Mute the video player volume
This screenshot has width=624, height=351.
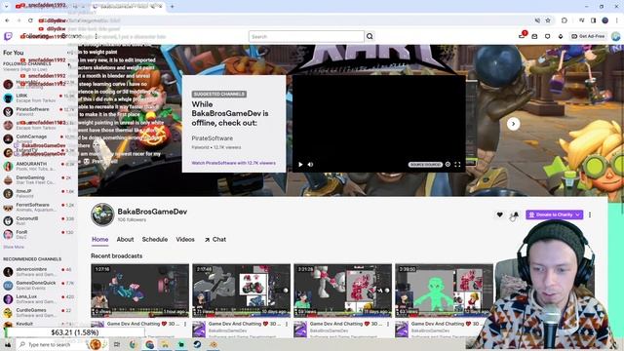(310, 165)
